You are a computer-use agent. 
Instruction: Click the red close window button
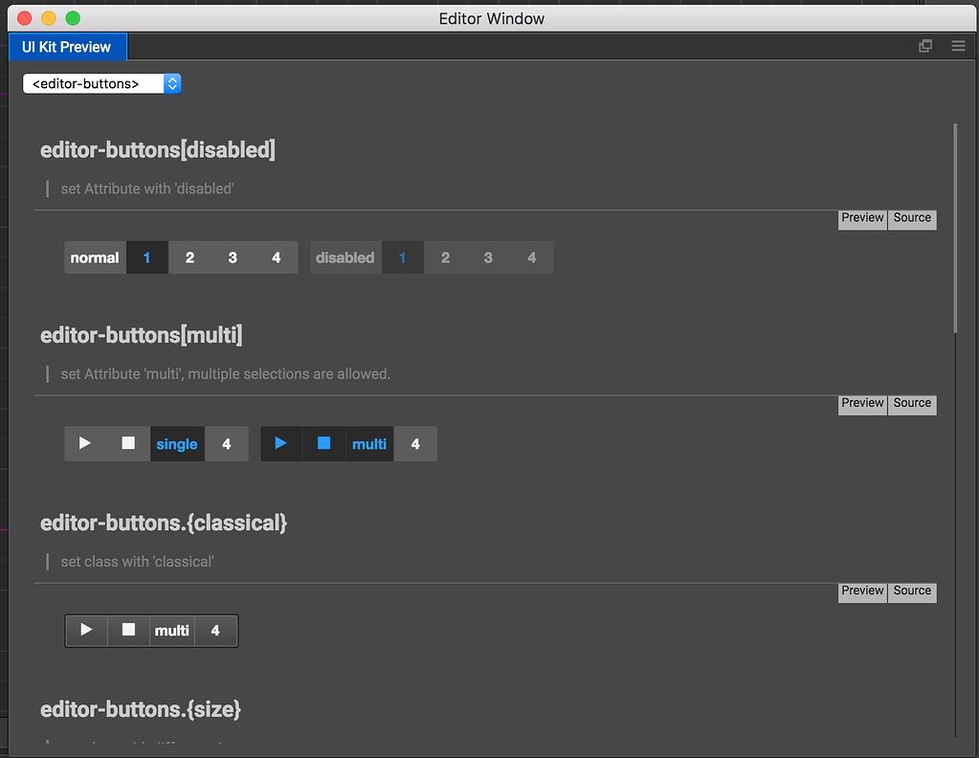click(24, 18)
